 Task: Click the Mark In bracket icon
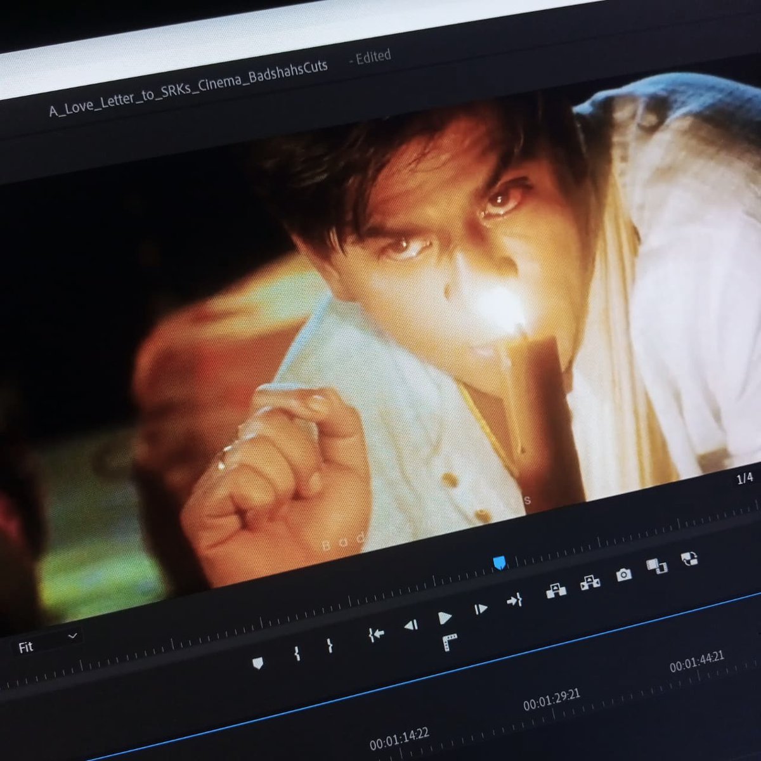tap(296, 654)
